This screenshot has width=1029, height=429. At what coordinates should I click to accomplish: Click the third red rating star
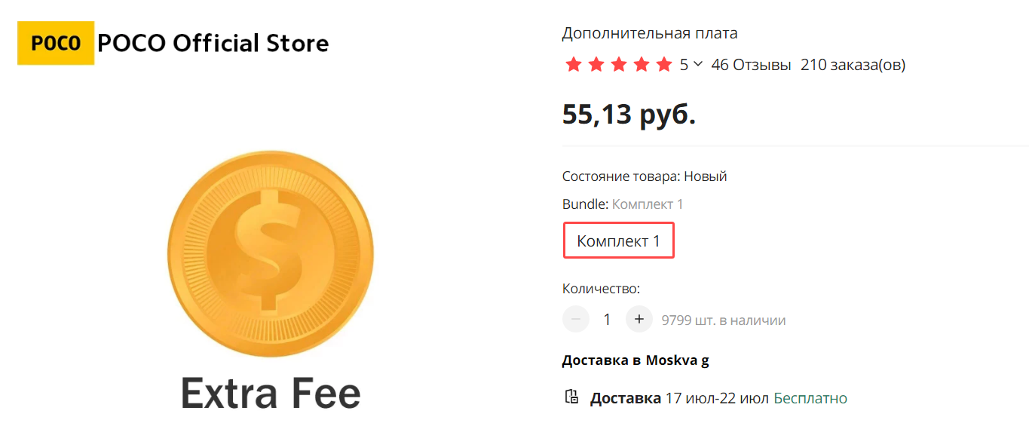pos(619,65)
